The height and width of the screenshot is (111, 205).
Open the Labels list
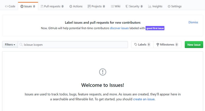coord(142,45)
